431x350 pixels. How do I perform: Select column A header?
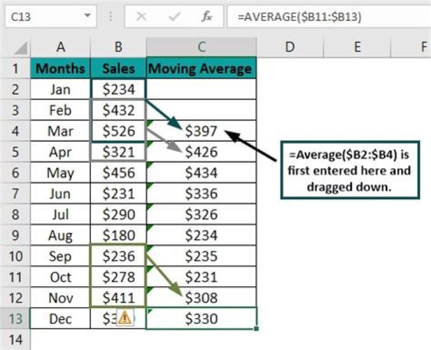60,47
